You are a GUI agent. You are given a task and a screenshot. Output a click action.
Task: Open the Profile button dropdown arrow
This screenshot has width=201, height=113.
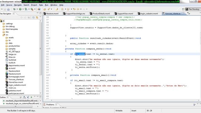(29, 9)
